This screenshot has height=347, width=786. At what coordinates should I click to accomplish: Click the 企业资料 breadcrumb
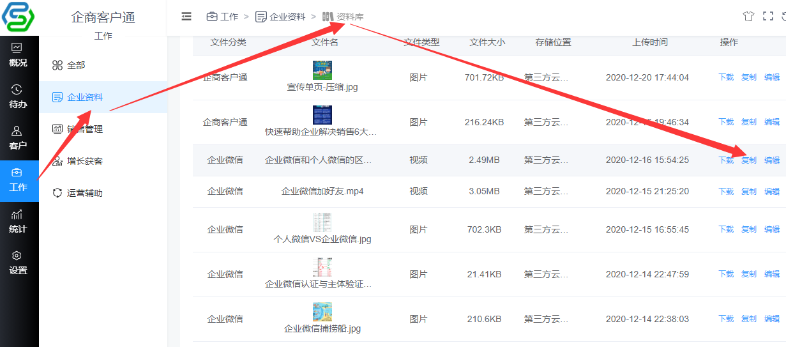280,17
